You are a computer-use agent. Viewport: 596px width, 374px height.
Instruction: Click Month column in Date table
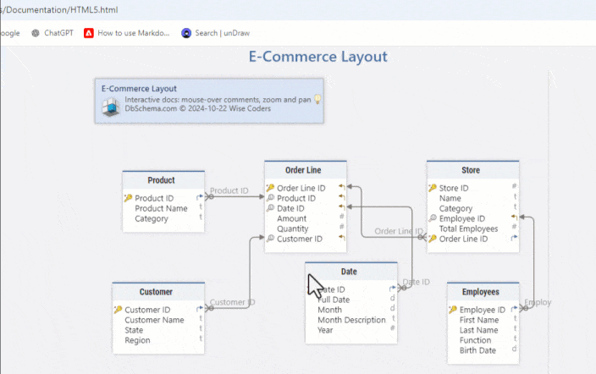329,310
